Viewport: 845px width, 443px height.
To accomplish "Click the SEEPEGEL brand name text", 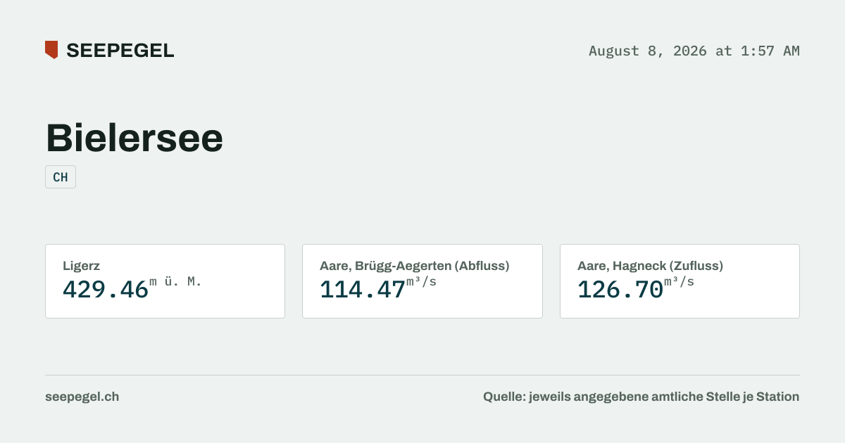I will point(120,51).
